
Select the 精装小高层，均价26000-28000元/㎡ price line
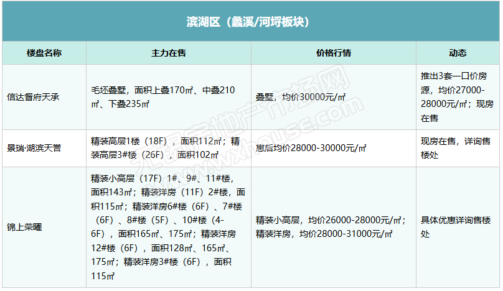tap(331, 221)
